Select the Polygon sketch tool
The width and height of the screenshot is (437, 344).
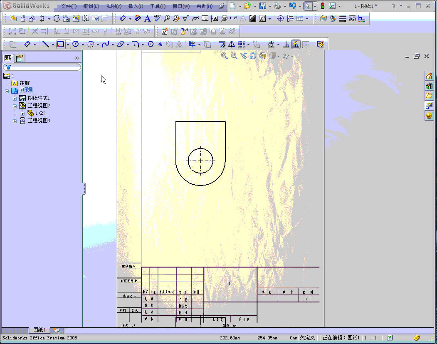(x=151, y=44)
